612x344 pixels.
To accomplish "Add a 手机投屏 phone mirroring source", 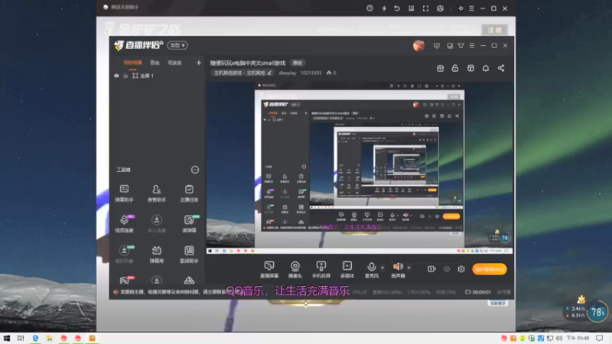I will click(x=321, y=270).
